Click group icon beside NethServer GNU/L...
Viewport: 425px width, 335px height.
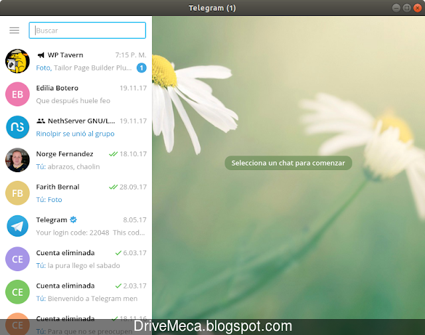click(41, 121)
